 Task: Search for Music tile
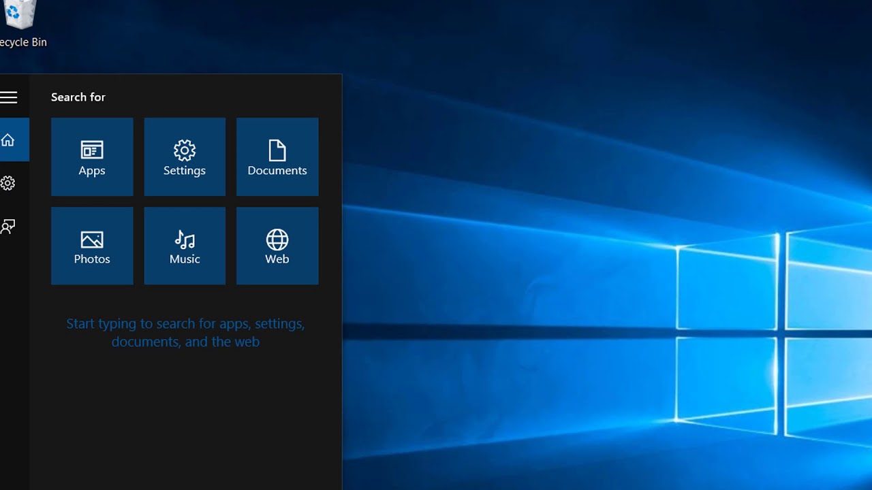point(185,246)
